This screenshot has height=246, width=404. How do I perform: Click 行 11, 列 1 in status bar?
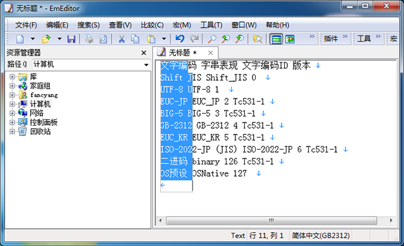pos(266,235)
